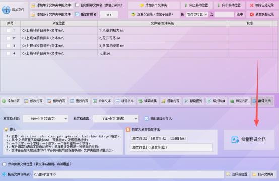Screen dimensions: 279x181
Task: Click 添加单个文件夹中的文件 folder icon button
Action: (51, 5)
